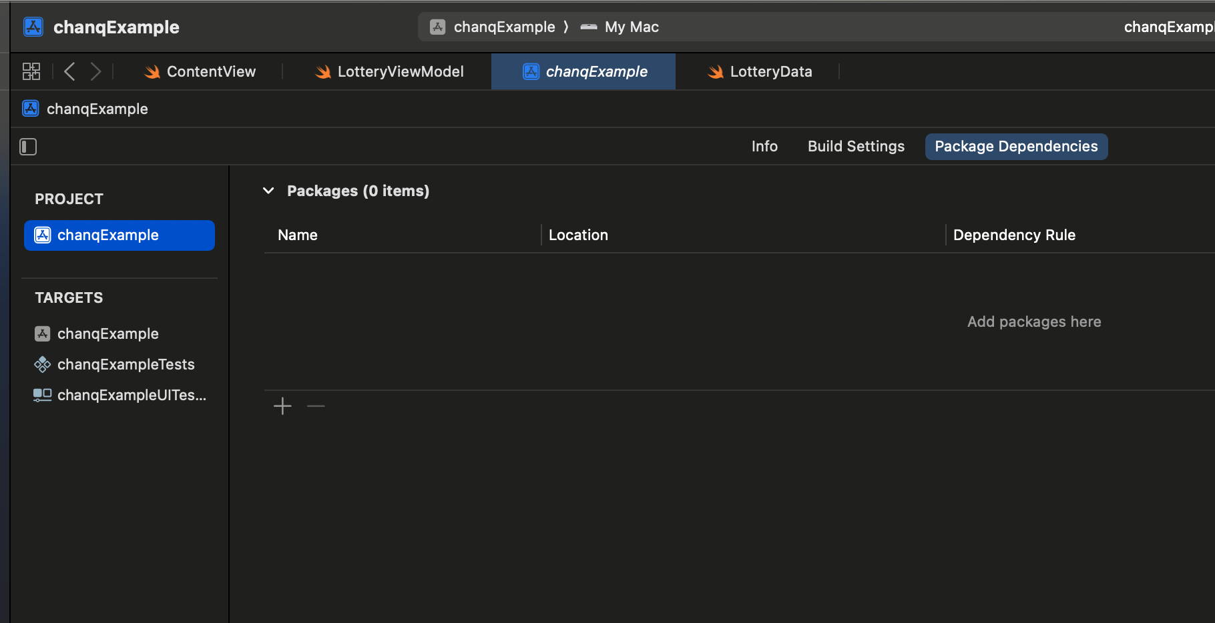Select the Name column header
The height and width of the screenshot is (623, 1215).
tap(298, 235)
